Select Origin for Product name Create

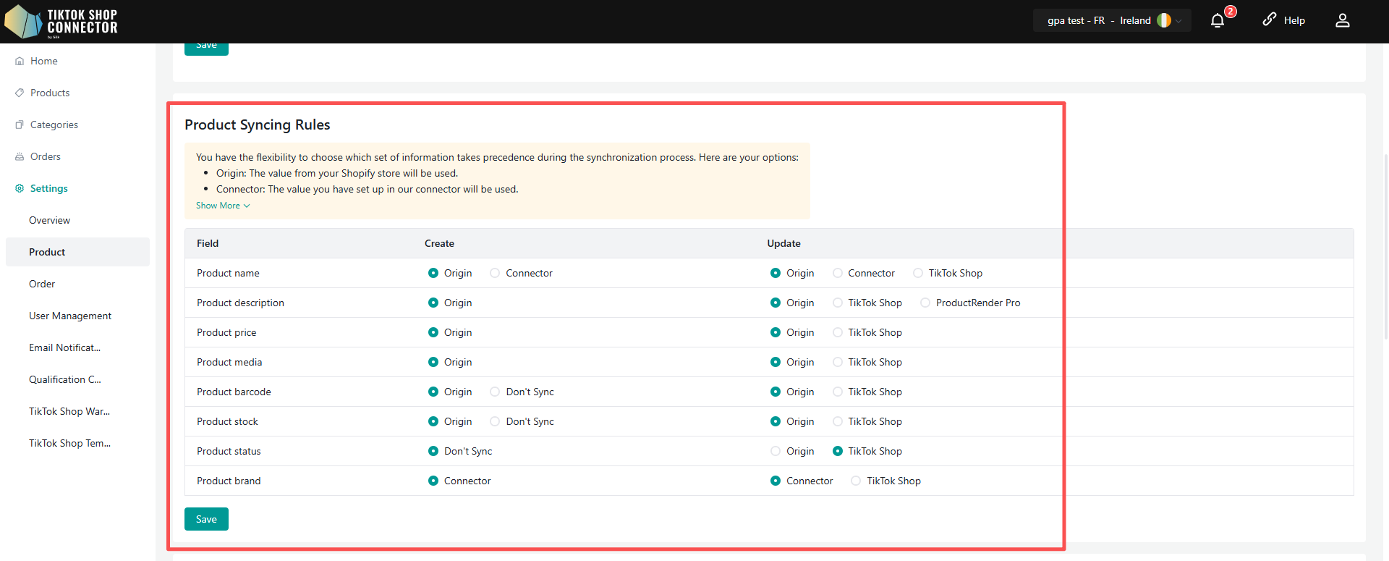[433, 273]
